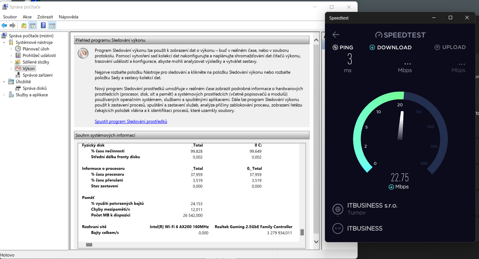Viewport: 479px width, 259px height.
Task: Select Správa disků under Úložiště
Action: [x=34, y=88]
